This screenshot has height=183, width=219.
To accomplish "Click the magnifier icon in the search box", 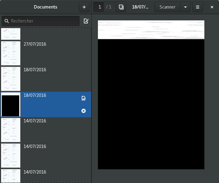I will pos(7,21).
